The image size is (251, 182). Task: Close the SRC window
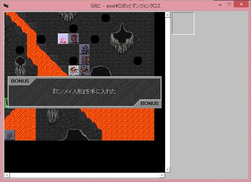[241, 4]
